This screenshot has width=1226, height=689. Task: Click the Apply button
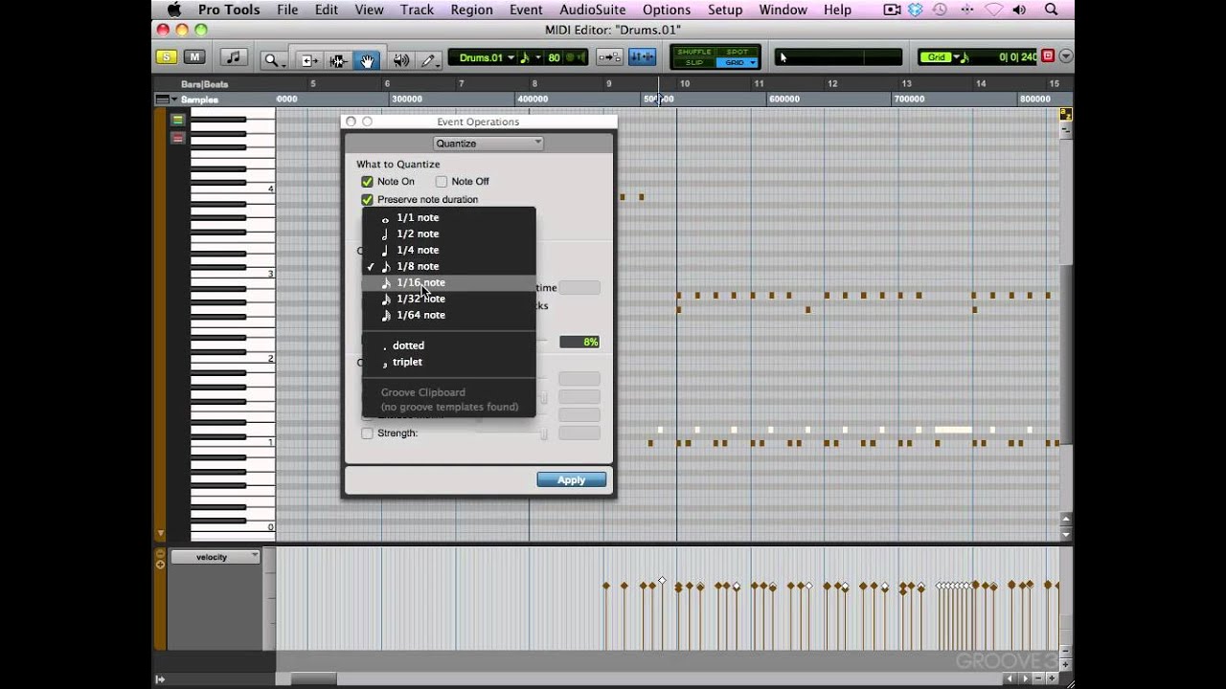(571, 480)
